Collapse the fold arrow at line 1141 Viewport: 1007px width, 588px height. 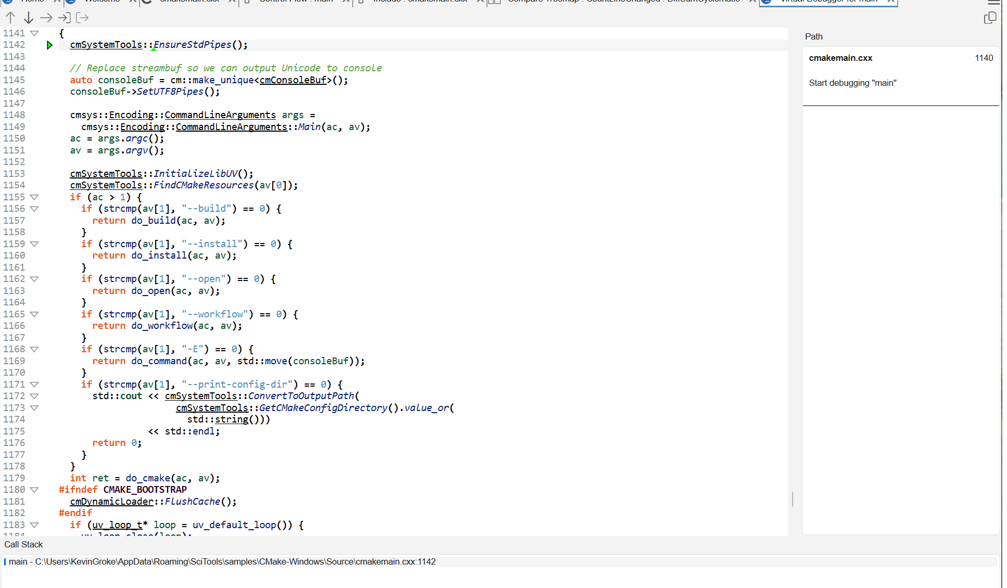point(34,33)
